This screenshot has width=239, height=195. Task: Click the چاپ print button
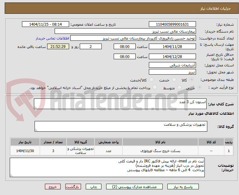(94, 187)
